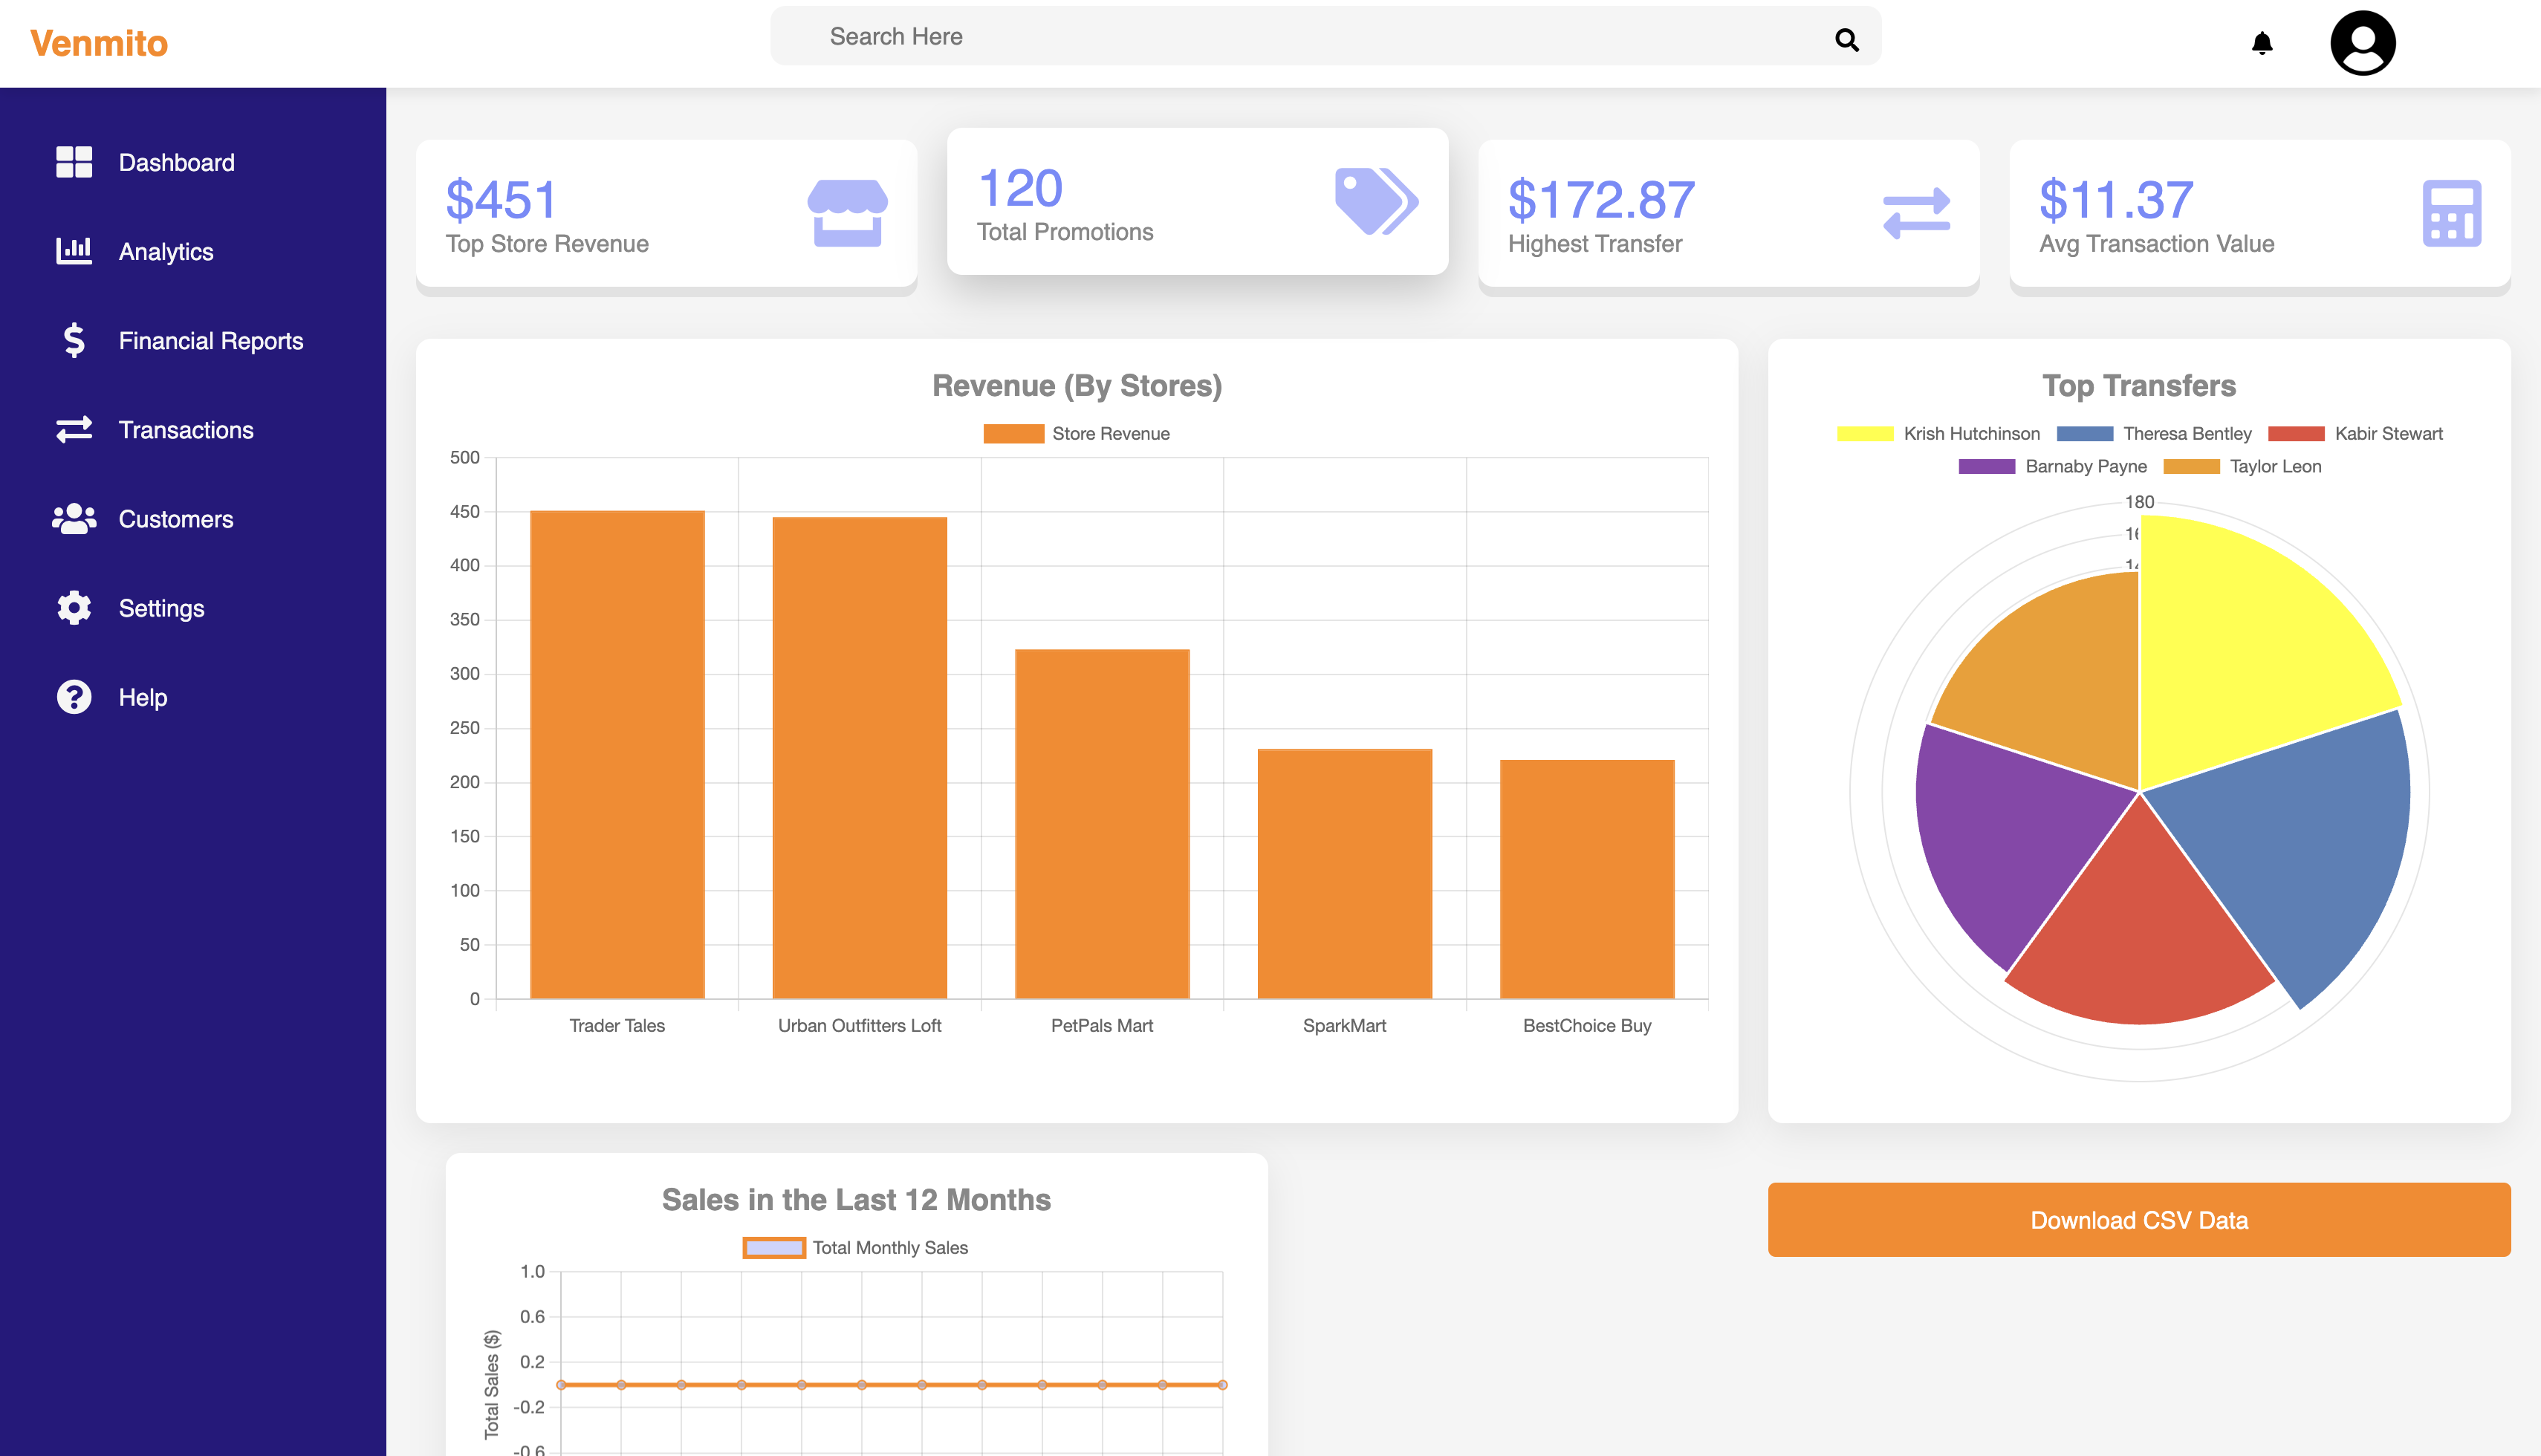Click the calculator icon on Avg Transaction card
The width and height of the screenshot is (2541, 1456).
[x=2451, y=213]
